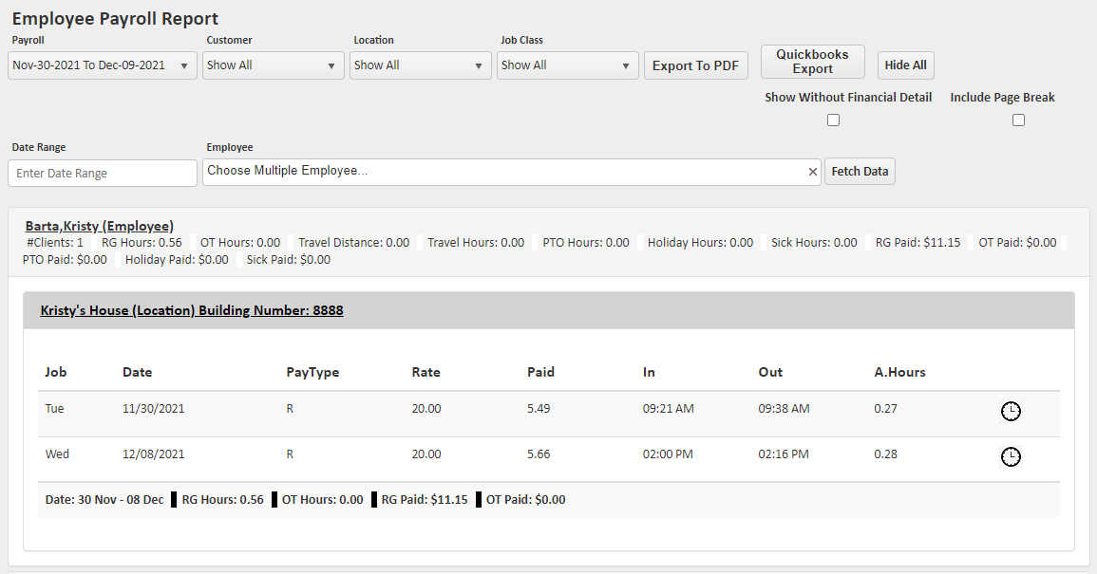Click into the Enter Date Range field
Viewport: 1097px width, 574px height.
click(103, 174)
